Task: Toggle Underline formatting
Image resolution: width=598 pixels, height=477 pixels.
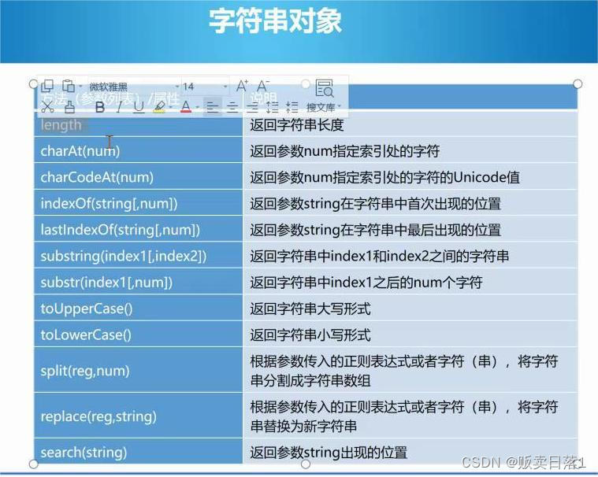Action: (139, 107)
